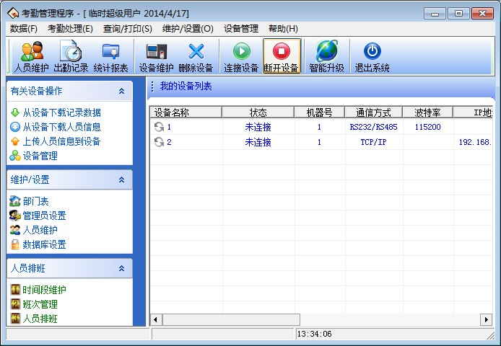Collapse the 维护/设置 sidebar panel

click(x=121, y=179)
